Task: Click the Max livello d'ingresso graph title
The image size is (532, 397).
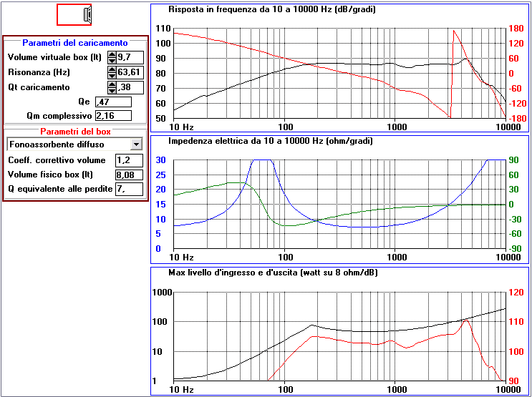Action: [273, 273]
